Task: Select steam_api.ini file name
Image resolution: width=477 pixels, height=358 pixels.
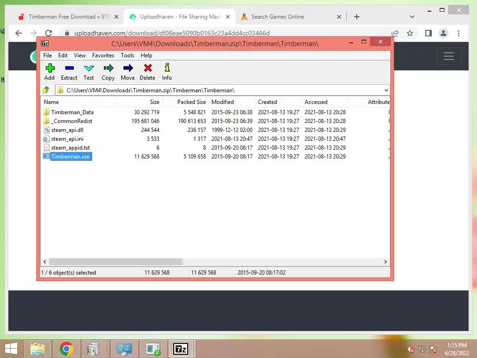Action: click(67, 138)
